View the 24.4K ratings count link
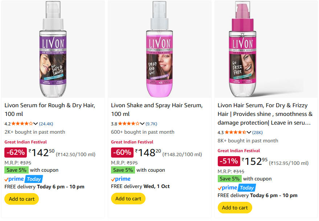Screen dimensions: 319x221 coord(46,124)
